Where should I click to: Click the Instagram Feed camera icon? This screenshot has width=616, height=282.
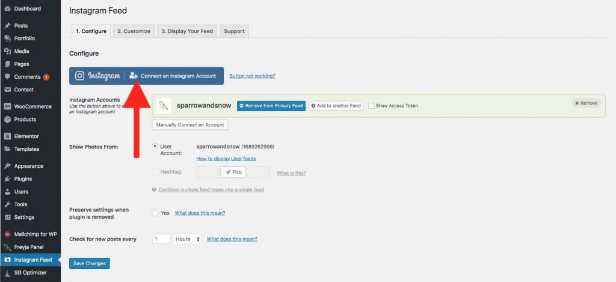click(x=7, y=260)
